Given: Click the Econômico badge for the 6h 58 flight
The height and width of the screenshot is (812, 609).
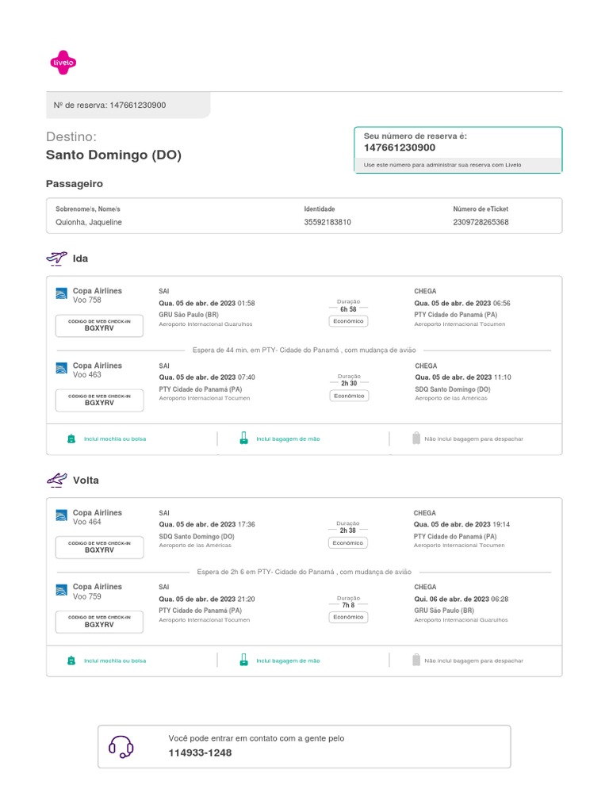Looking at the screenshot, I should click(348, 321).
